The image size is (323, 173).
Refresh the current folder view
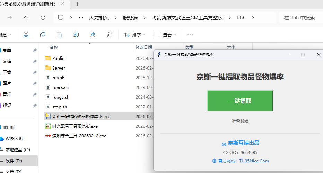(43, 18)
